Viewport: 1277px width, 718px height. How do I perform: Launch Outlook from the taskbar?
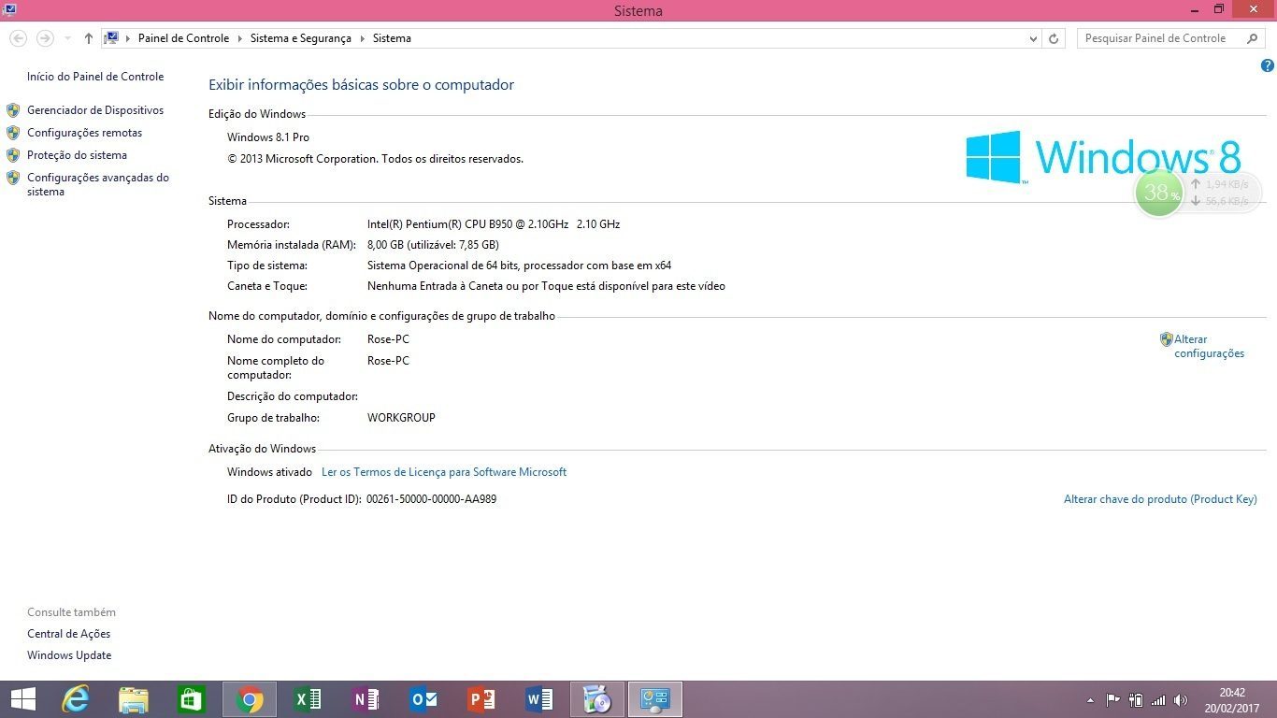click(423, 699)
